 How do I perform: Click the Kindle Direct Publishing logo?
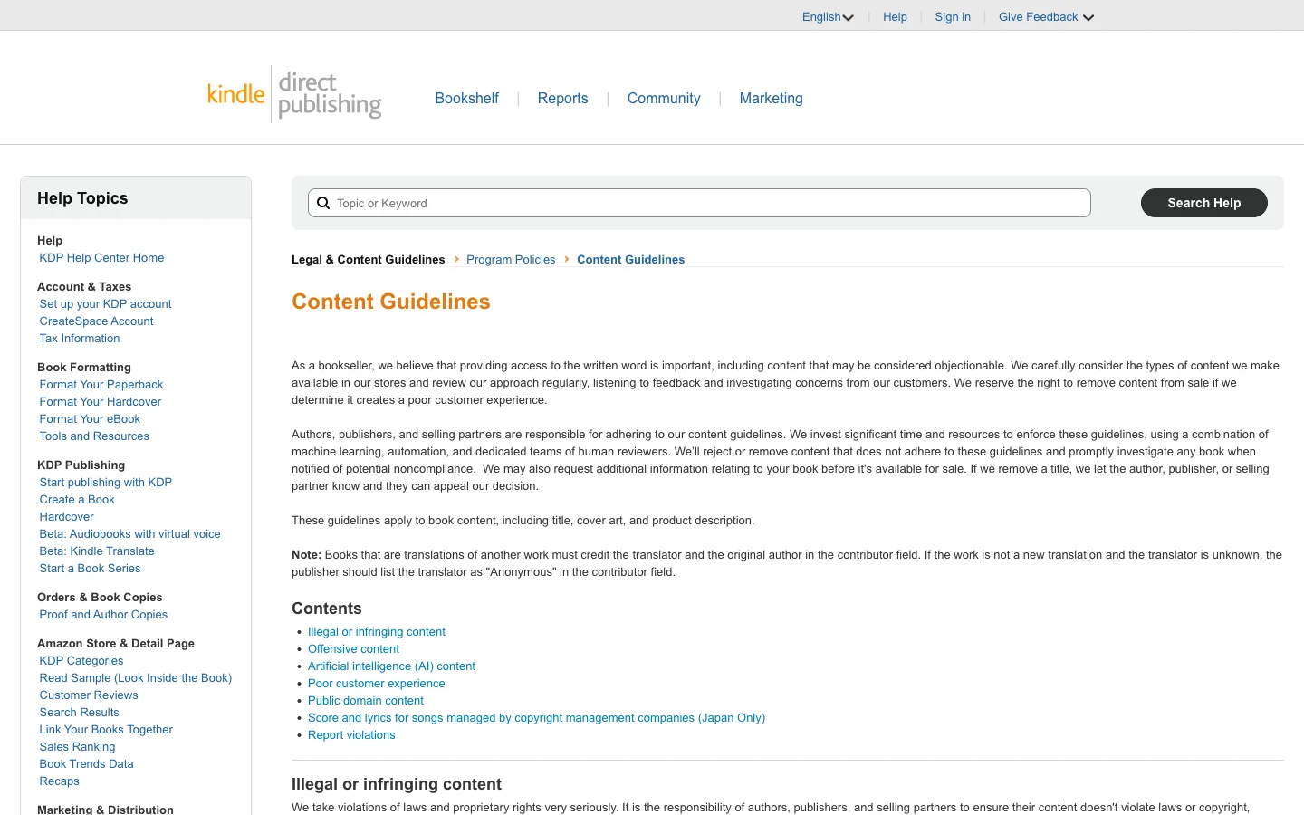coord(294,94)
